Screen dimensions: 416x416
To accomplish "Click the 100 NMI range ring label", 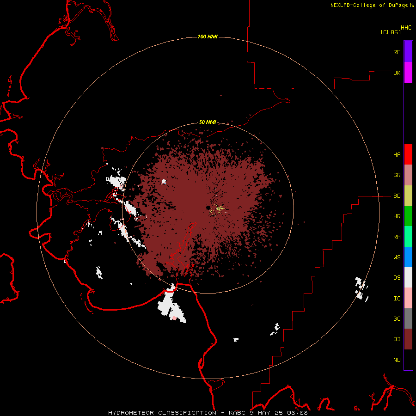I will [x=208, y=37].
